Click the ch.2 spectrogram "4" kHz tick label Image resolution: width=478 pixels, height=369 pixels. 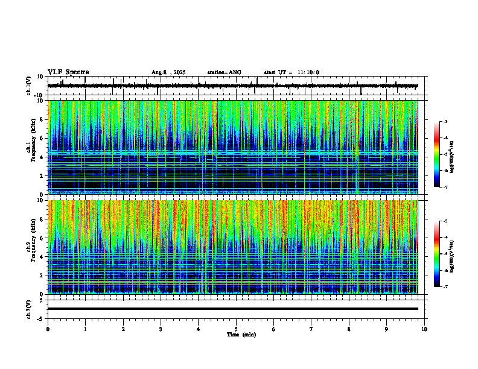(42, 257)
